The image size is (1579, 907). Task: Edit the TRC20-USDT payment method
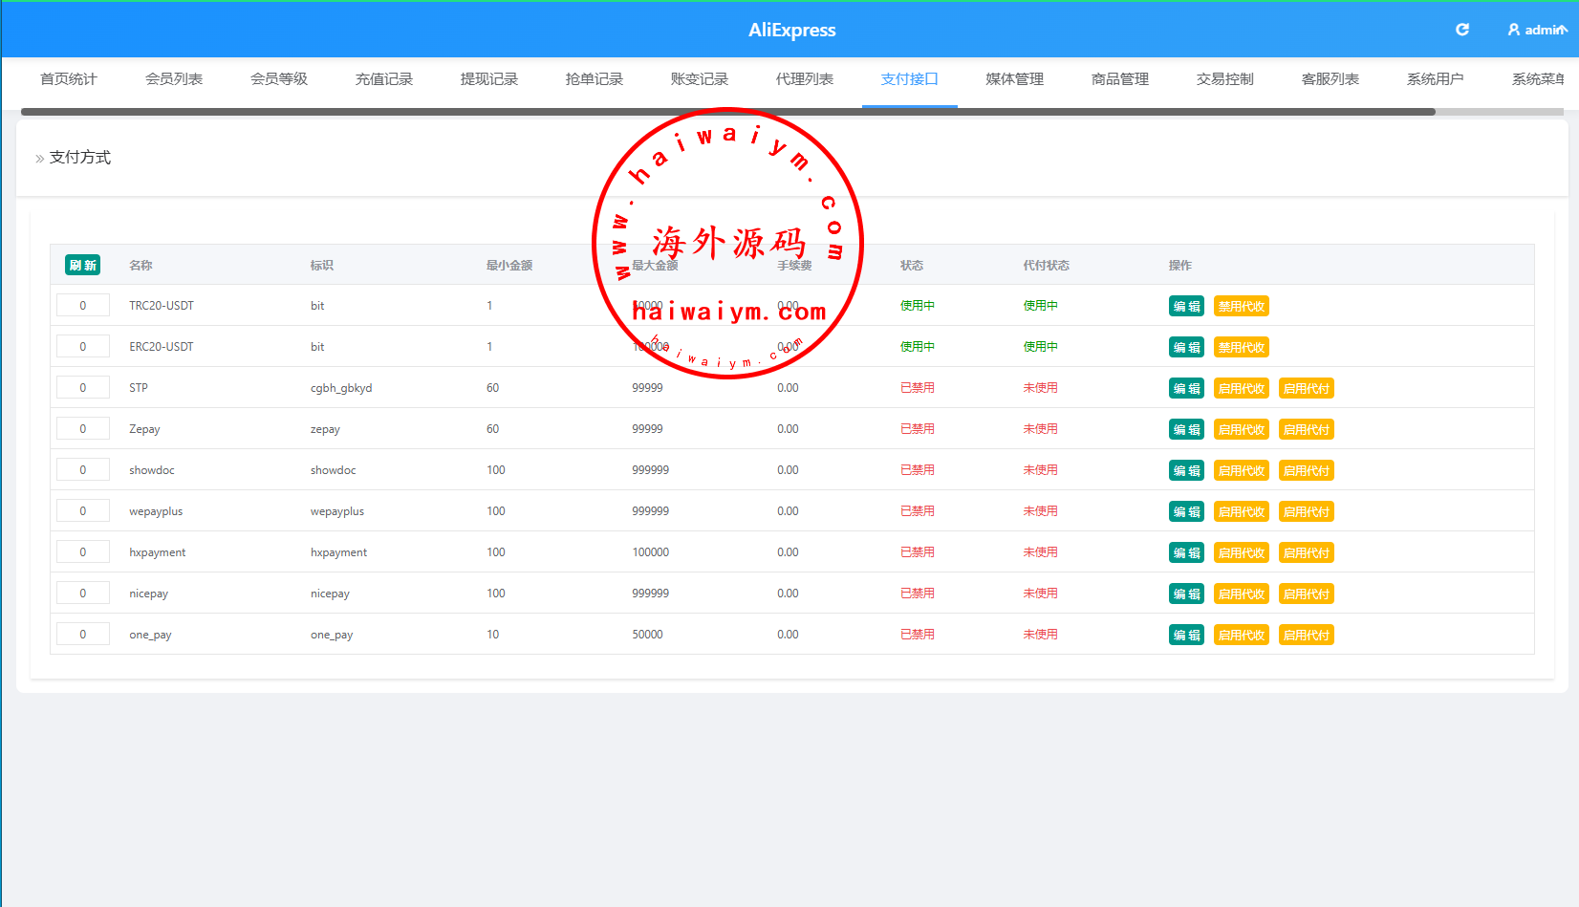pyautogui.click(x=1186, y=306)
